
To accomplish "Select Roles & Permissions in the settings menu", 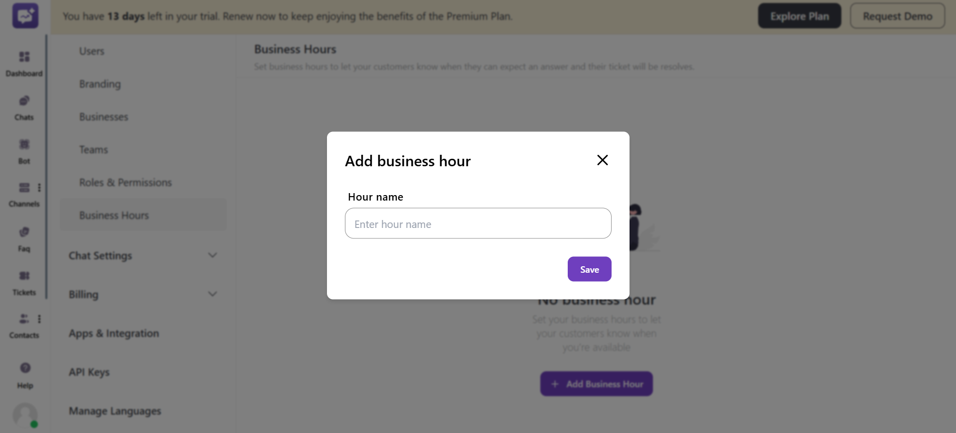I will 125,182.
